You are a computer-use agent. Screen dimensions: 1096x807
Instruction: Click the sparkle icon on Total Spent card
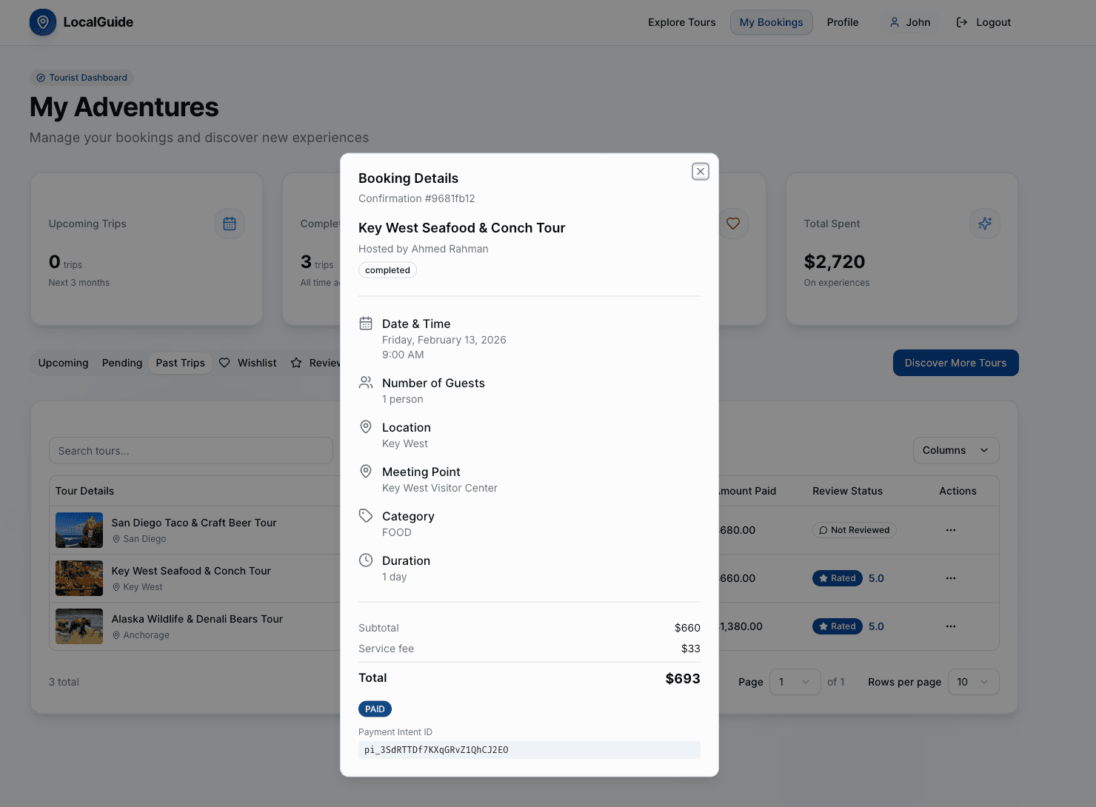[984, 224]
